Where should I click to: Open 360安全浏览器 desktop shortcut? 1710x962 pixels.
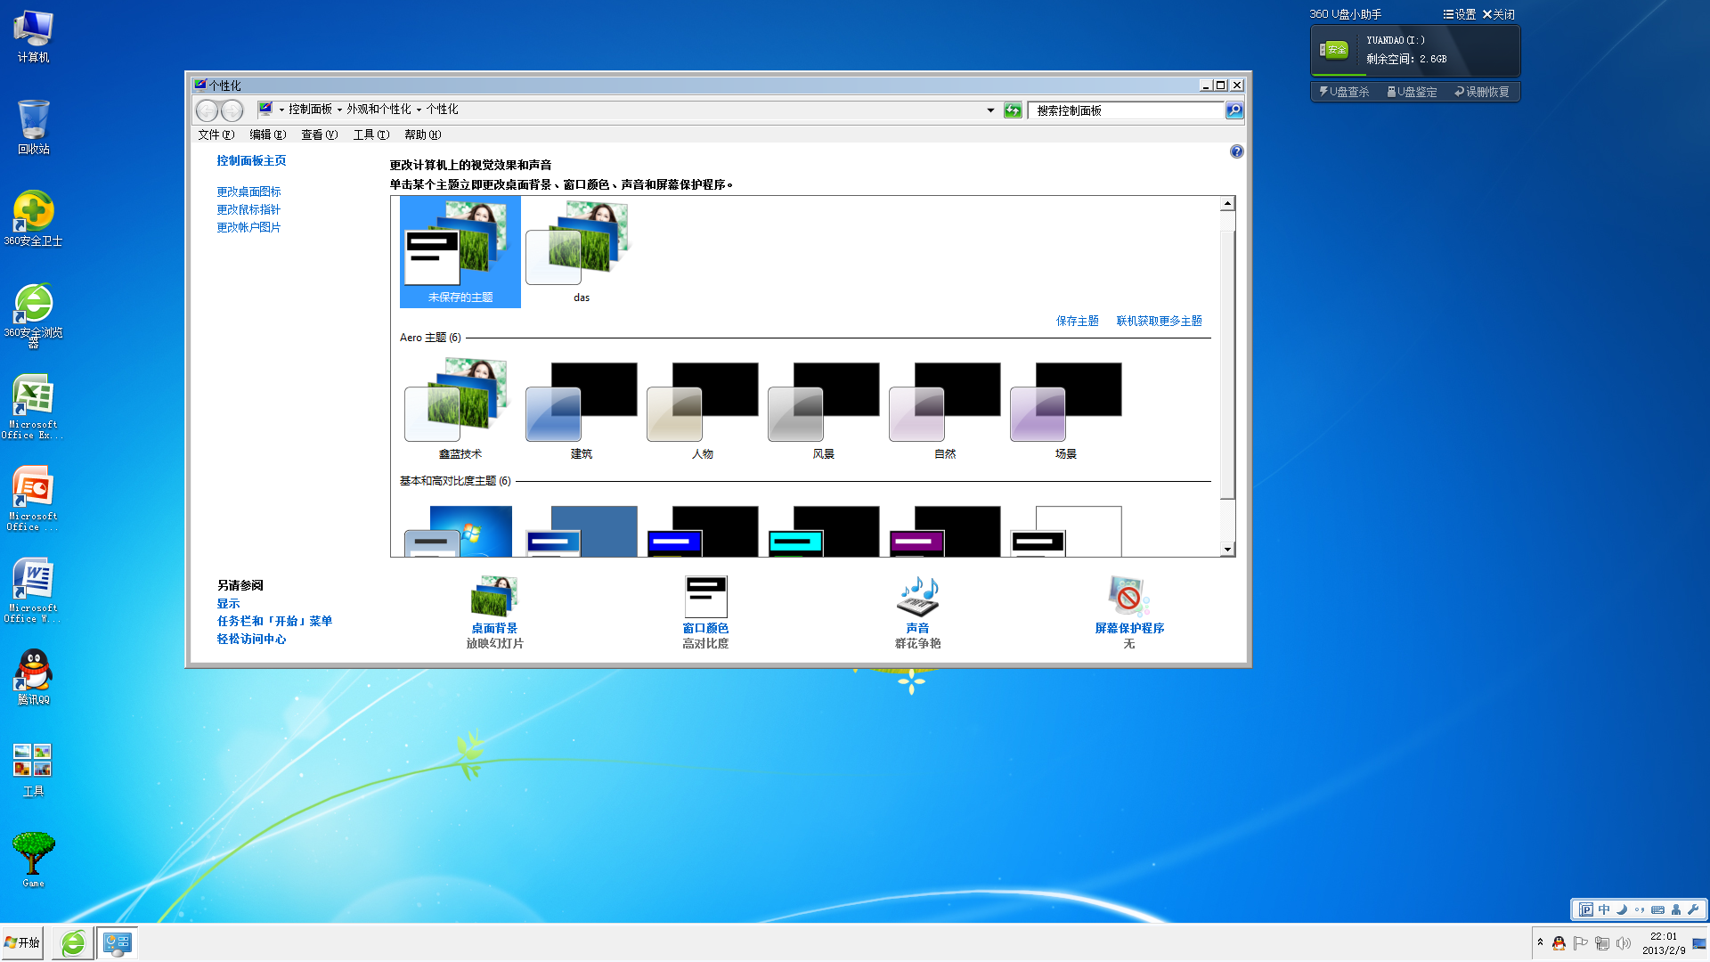(x=33, y=315)
